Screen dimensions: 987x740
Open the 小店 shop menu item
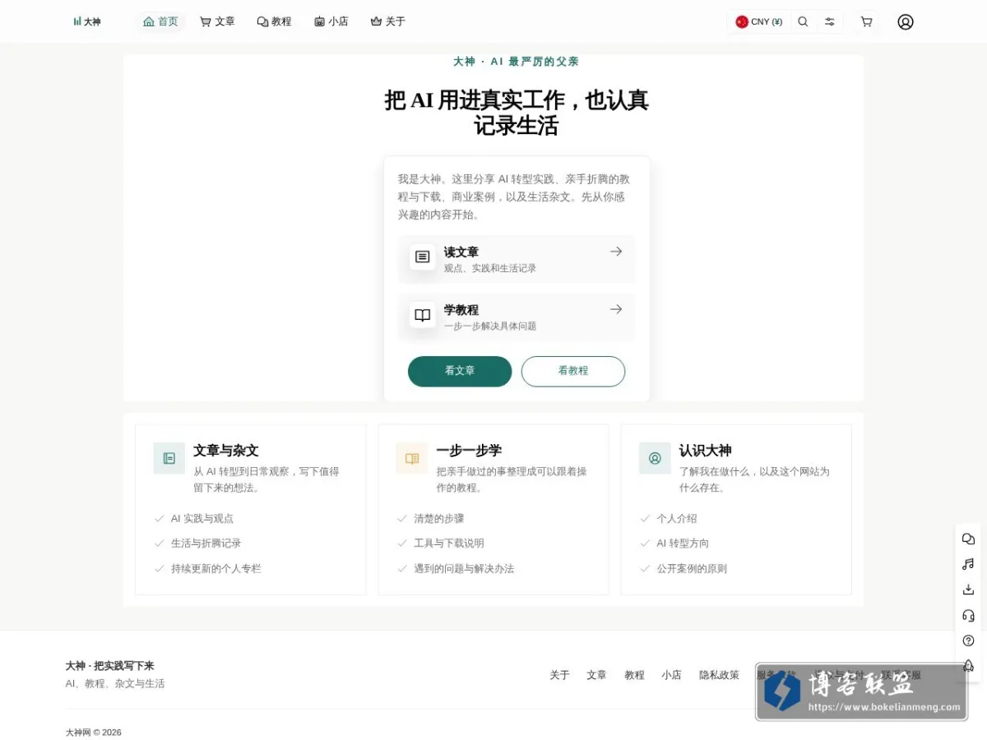331,21
